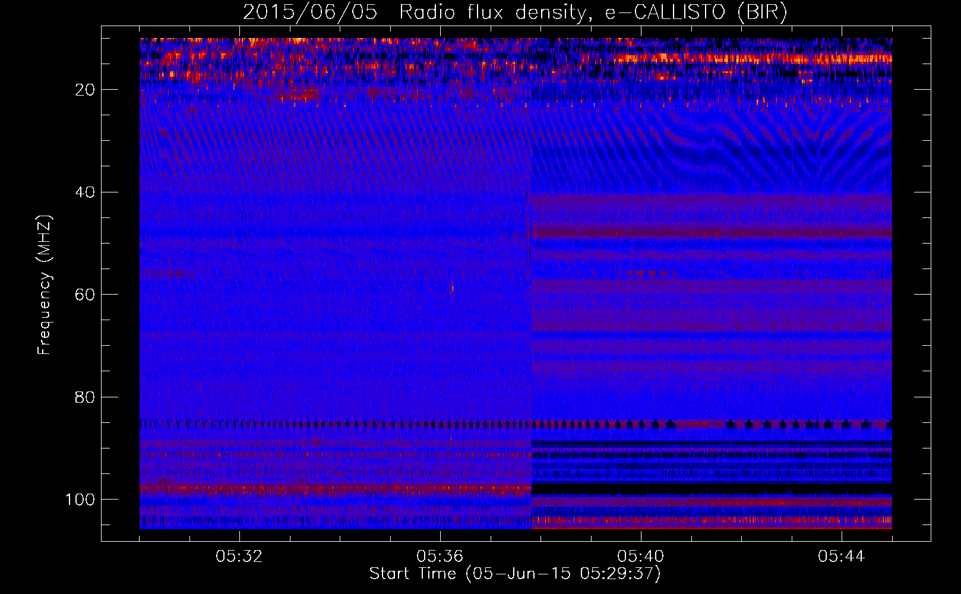
Task: Select the 100 MHz frequency tick label
Action: pos(80,500)
